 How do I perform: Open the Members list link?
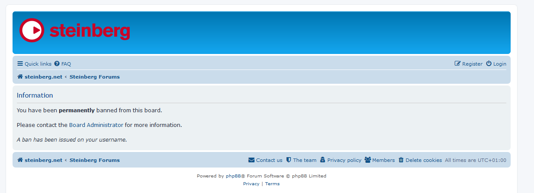coord(380,160)
